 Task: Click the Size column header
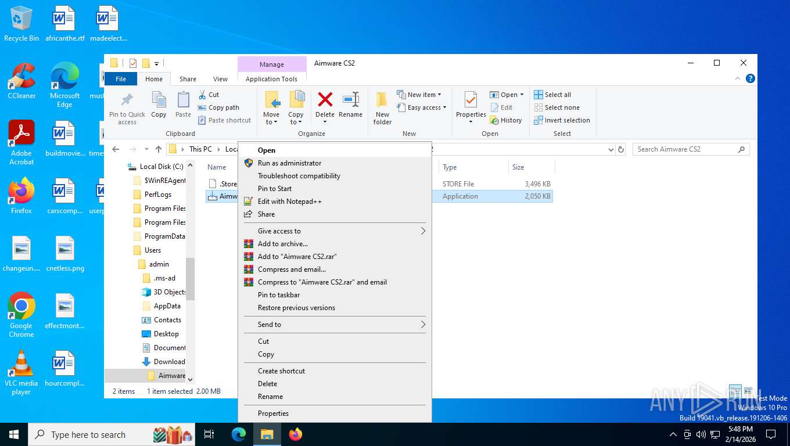tap(532, 167)
